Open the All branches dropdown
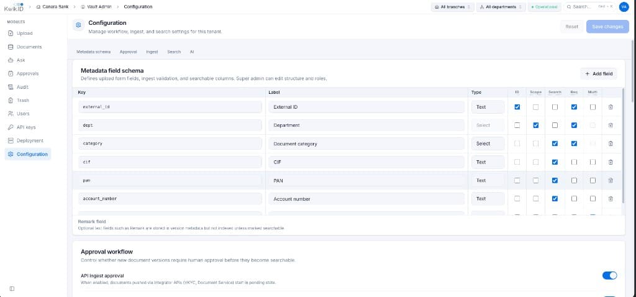This screenshot has width=636, height=297. click(x=453, y=7)
